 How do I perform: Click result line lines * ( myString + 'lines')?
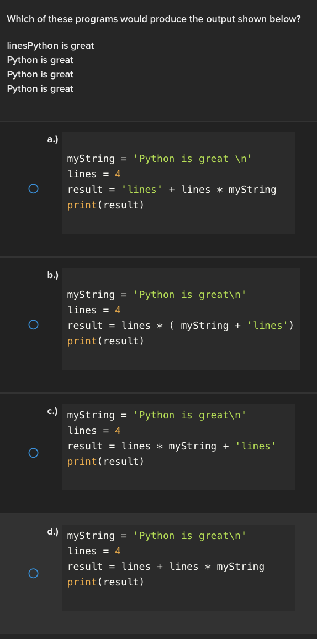pyautogui.click(x=180, y=326)
